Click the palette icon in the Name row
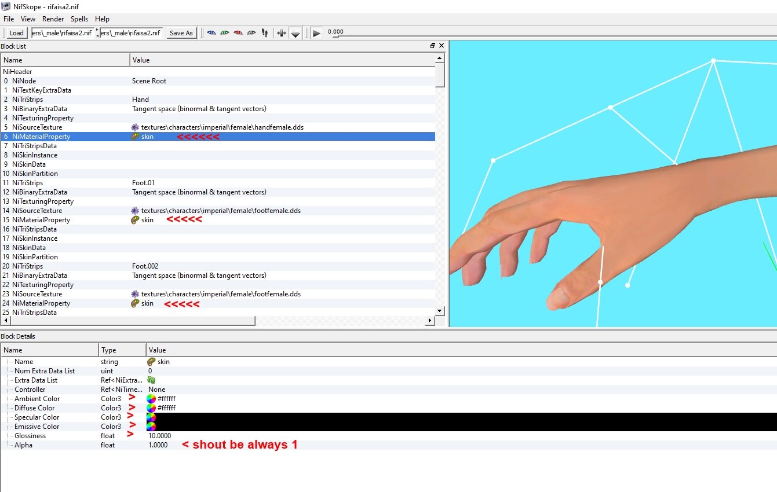Screen dimensions: 777x492 point(151,362)
